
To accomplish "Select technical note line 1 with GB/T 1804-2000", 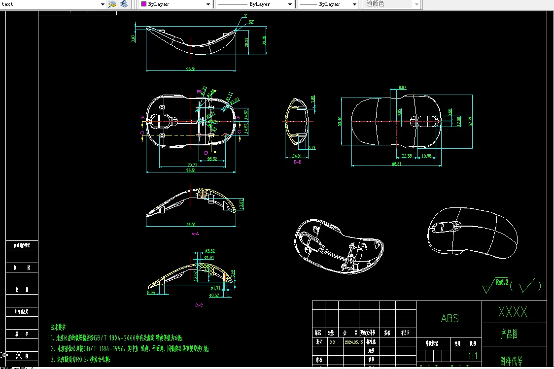I will (117, 338).
